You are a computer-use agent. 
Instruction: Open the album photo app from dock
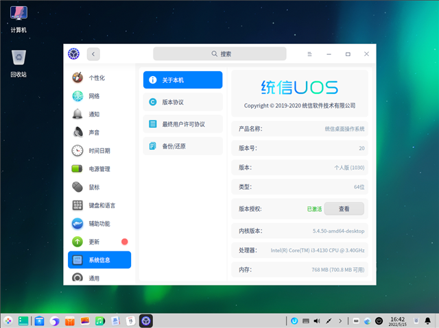tap(85, 321)
